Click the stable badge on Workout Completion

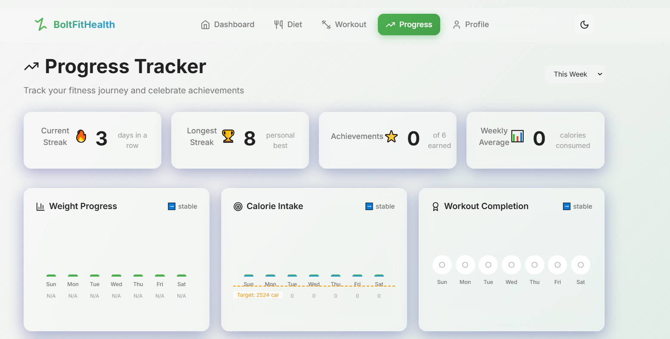577,206
